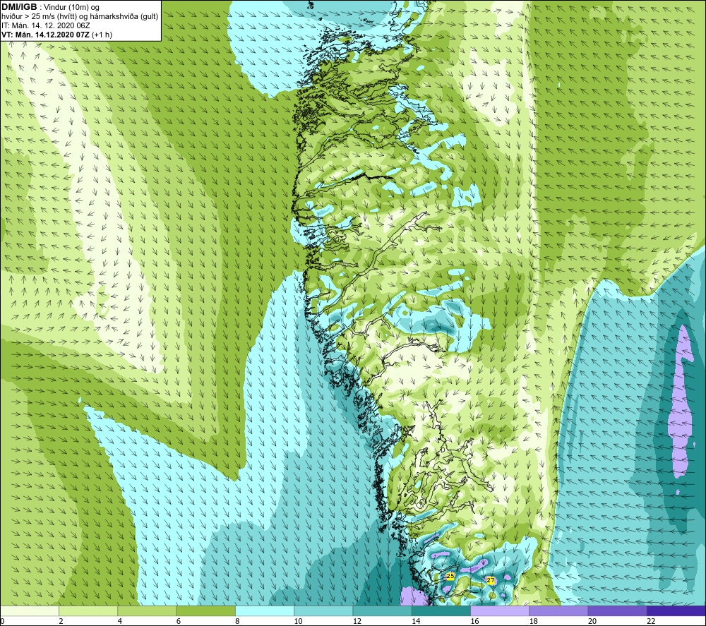Select the 8–10 m/s pale cyan swatch
The height and width of the screenshot is (626, 706).
point(265,610)
